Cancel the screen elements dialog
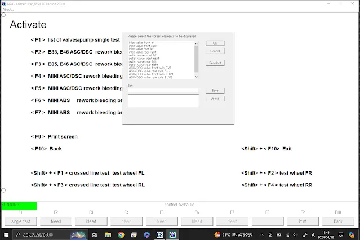 click(x=215, y=51)
